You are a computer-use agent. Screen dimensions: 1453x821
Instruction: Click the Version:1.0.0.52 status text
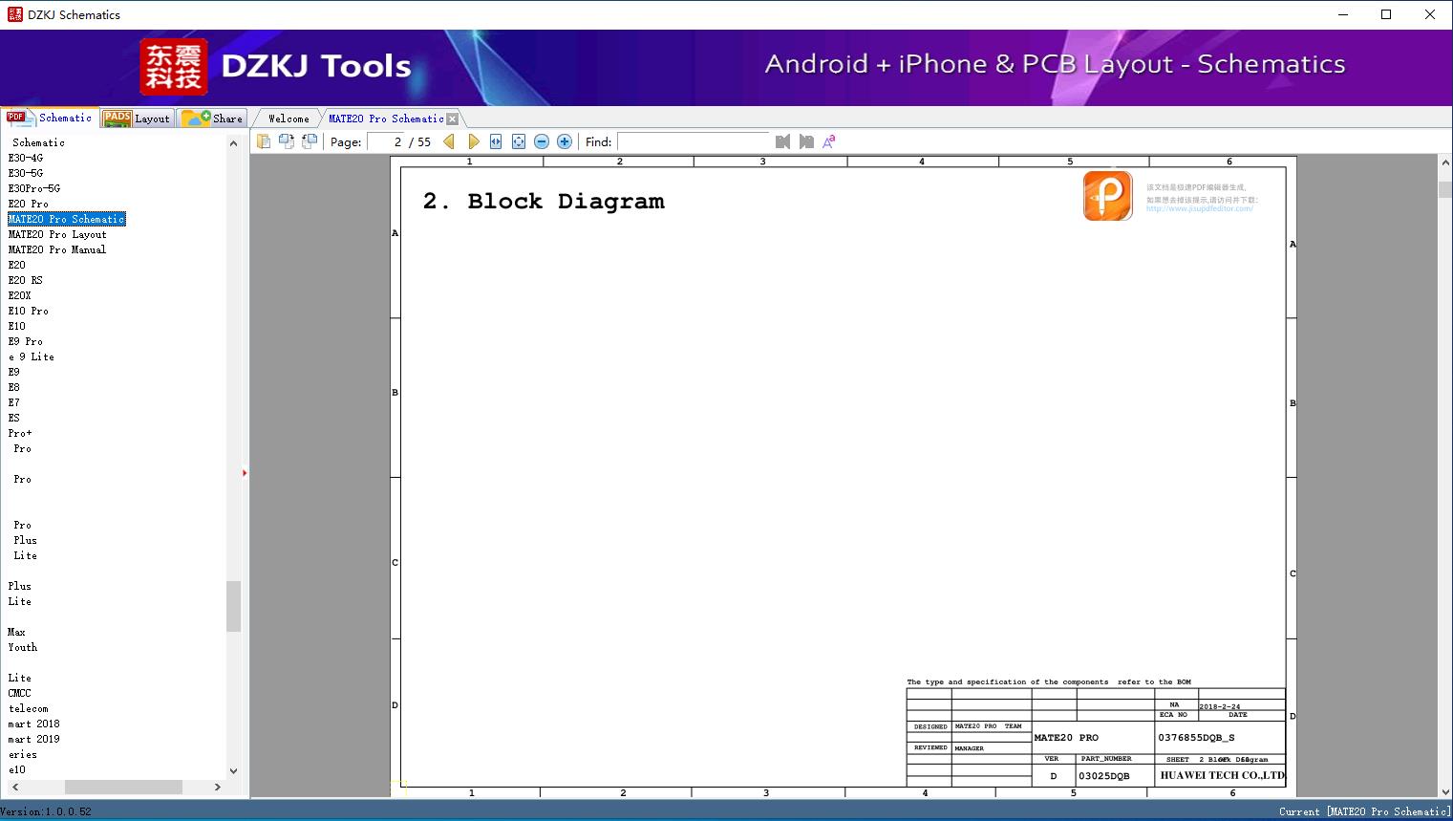pos(46,811)
